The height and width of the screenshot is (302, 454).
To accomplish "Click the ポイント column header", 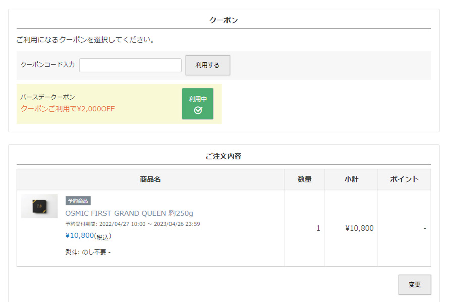I will tap(404, 179).
